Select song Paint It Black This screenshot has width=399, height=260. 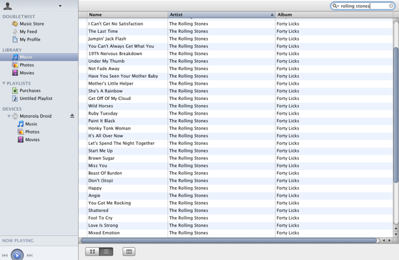(101, 121)
